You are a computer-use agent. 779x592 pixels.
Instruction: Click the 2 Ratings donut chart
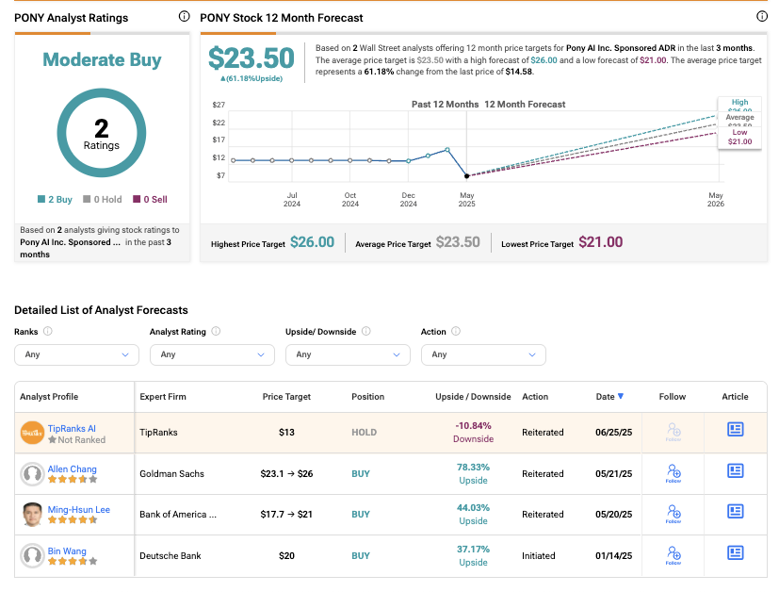pyautogui.click(x=102, y=133)
